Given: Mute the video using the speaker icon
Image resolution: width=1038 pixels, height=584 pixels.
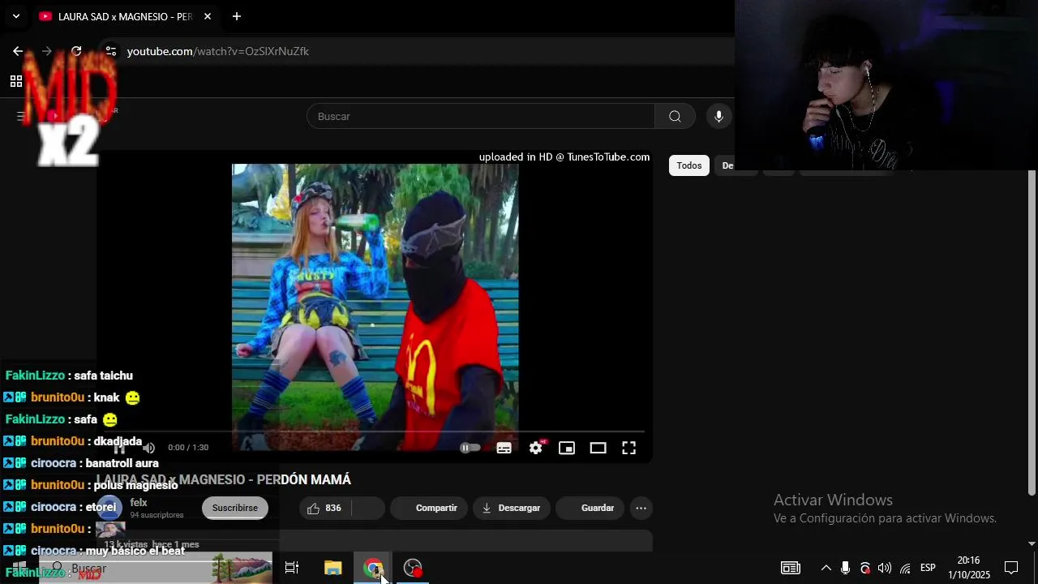Looking at the screenshot, I should 149,448.
